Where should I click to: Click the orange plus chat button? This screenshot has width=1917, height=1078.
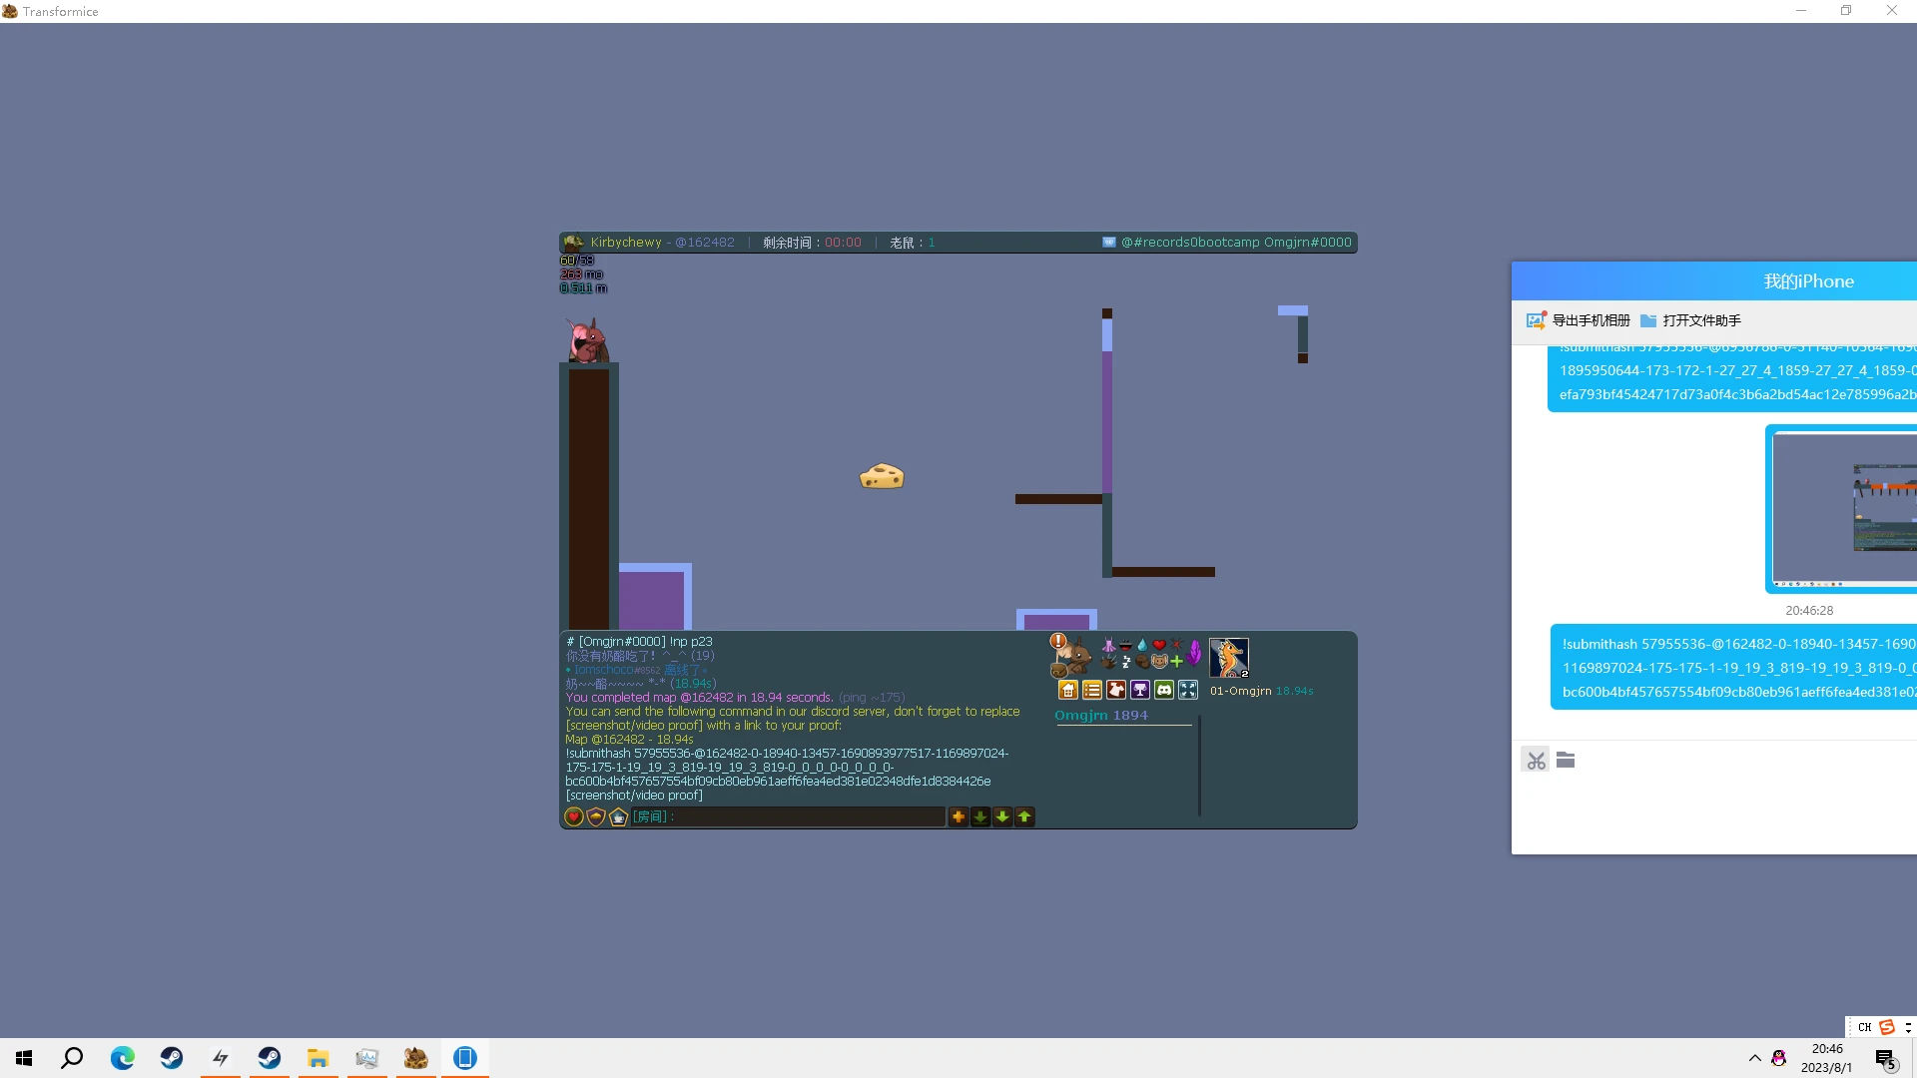tap(958, 816)
